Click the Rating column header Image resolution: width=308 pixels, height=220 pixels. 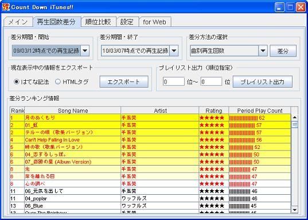[214, 111]
